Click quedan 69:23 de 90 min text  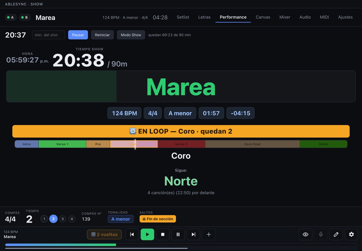(169, 35)
